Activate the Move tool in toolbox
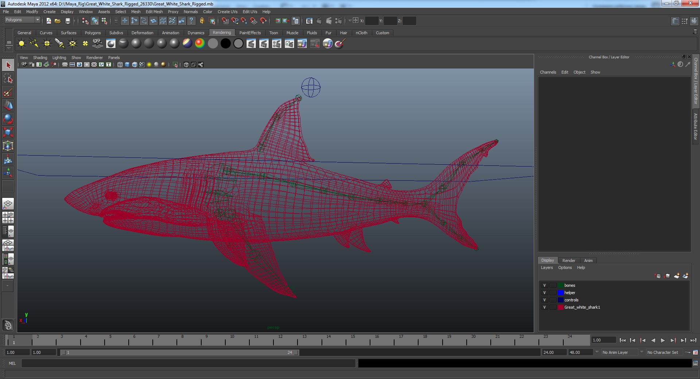Screen dimensions: 700x379 pyautogui.click(x=8, y=106)
